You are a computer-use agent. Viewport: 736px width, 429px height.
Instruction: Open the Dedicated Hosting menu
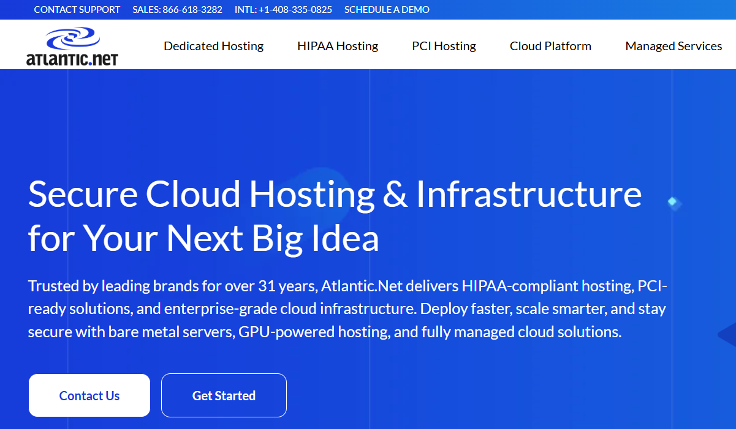[214, 46]
